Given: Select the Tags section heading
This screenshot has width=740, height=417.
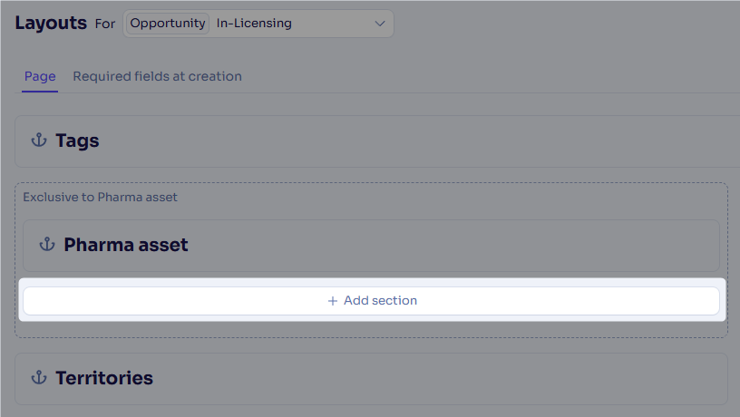Looking at the screenshot, I should [77, 141].
